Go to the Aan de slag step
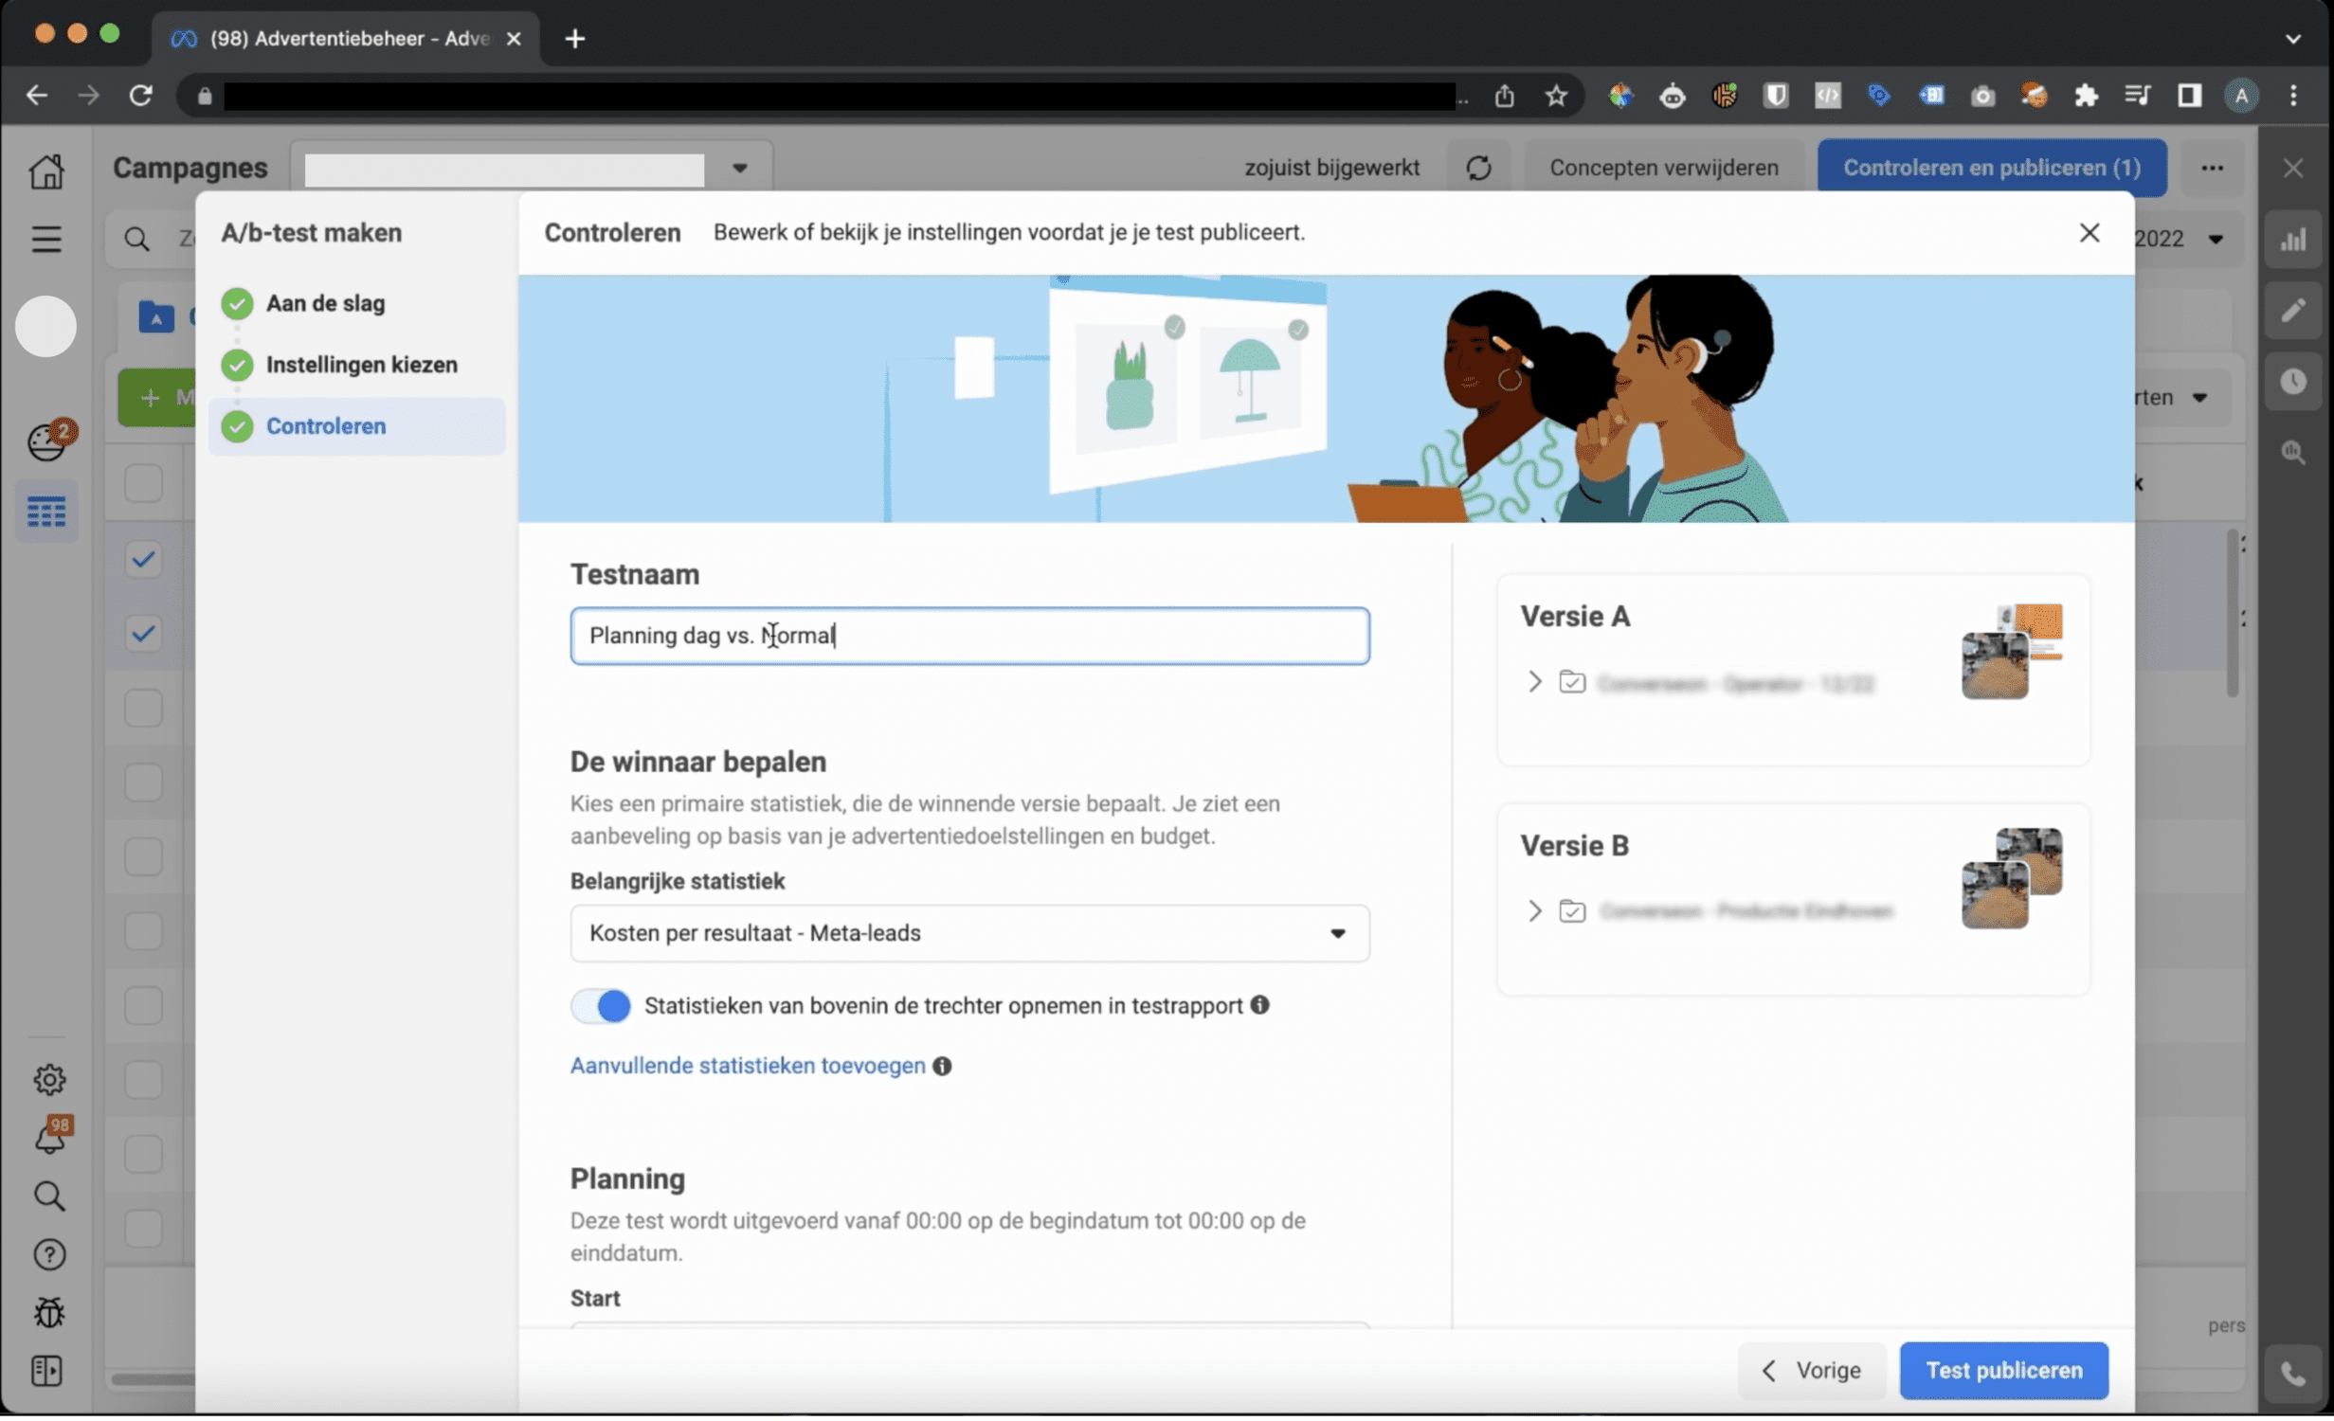Screen dimensions: 2334x1421 click(x=325, y=303)
